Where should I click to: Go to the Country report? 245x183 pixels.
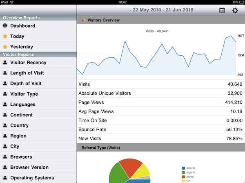pyautogui.click(x=38, y=125)
